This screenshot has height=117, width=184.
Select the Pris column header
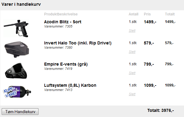(147, 14)
